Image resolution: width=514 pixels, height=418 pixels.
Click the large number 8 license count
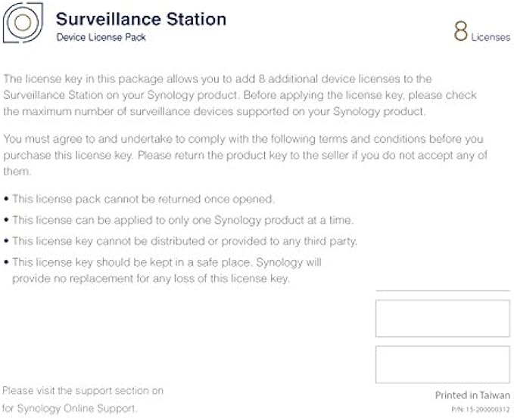pyautogui.click(x=460, y=31)
